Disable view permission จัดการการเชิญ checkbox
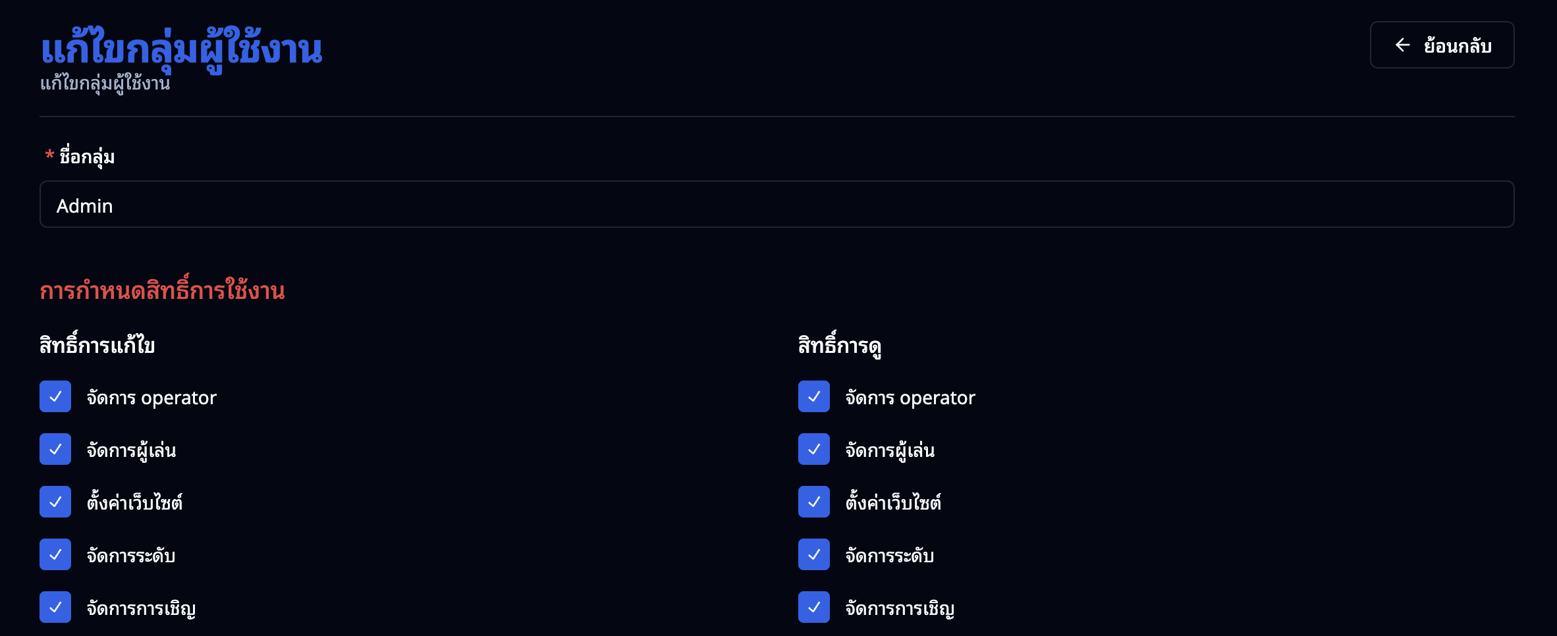Screen dimensions: 1557x636 (814, 607)
